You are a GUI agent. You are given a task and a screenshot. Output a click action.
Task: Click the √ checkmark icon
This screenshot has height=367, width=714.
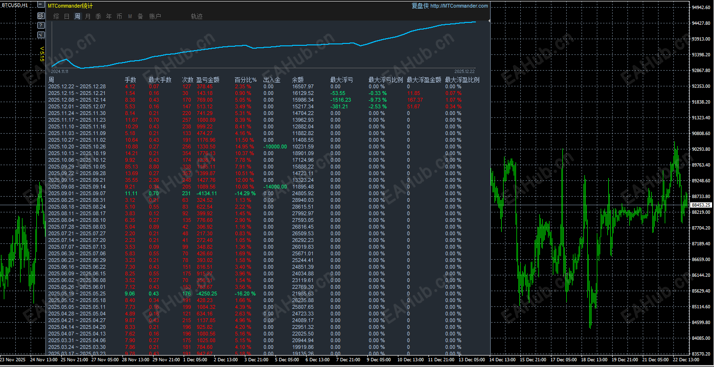pos(41,35)
